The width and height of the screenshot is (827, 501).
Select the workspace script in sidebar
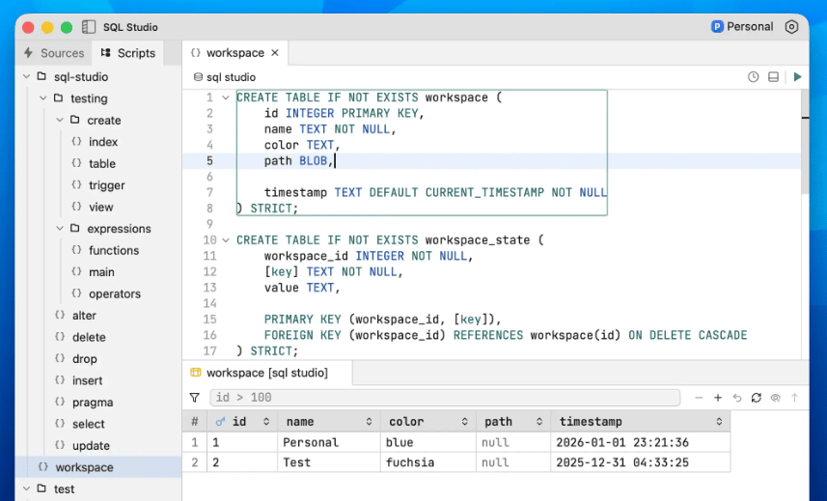pyautogui.click(x=98, y=467)
